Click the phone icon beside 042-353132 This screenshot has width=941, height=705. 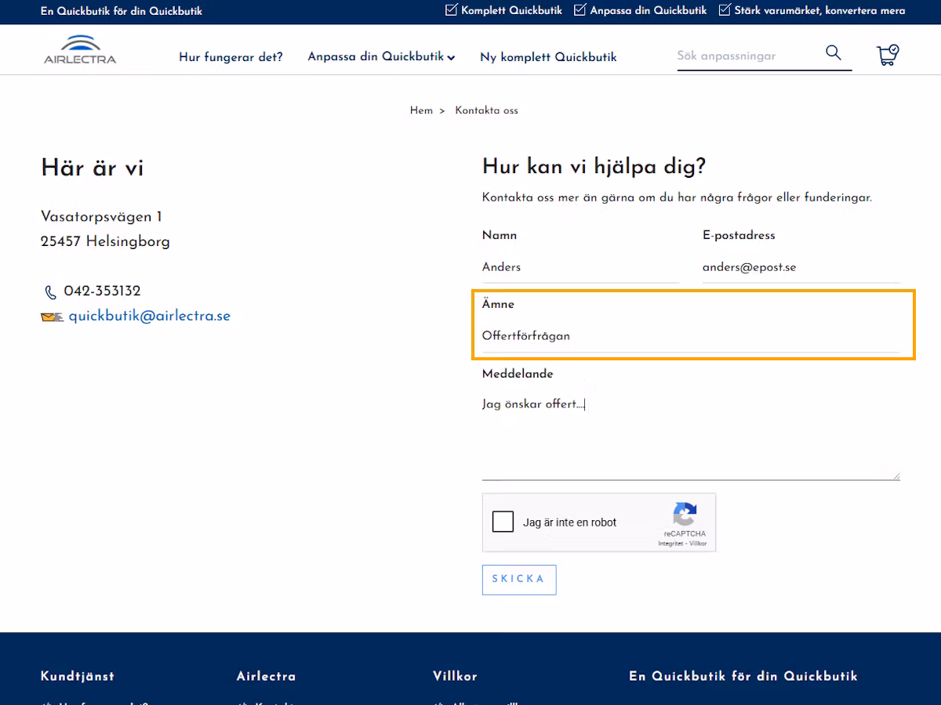click(51, 292)
